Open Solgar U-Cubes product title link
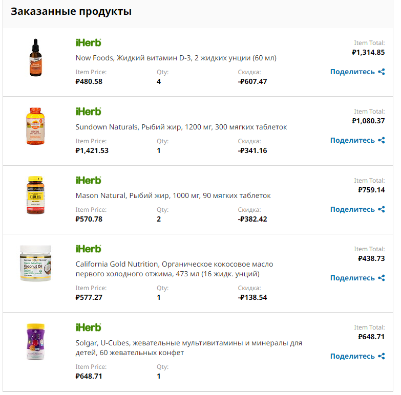401x395 pixels. [189, 348]
